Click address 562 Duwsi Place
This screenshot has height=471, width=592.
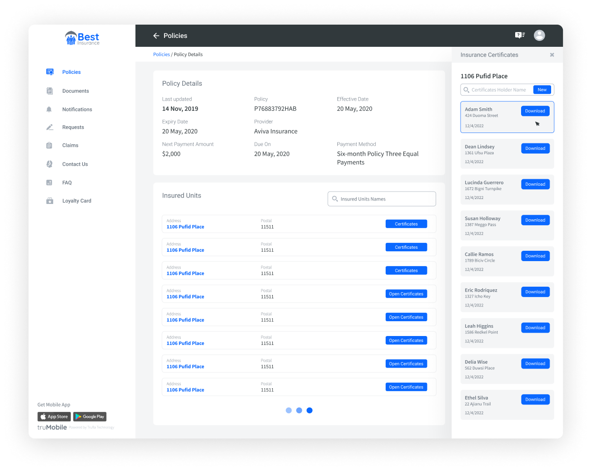480,368
